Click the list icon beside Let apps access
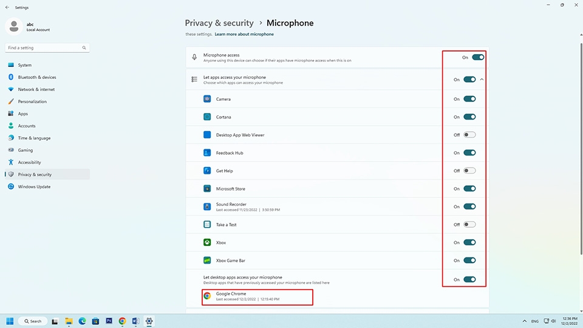This screenshot has width=583, height=328. [194, 79]
